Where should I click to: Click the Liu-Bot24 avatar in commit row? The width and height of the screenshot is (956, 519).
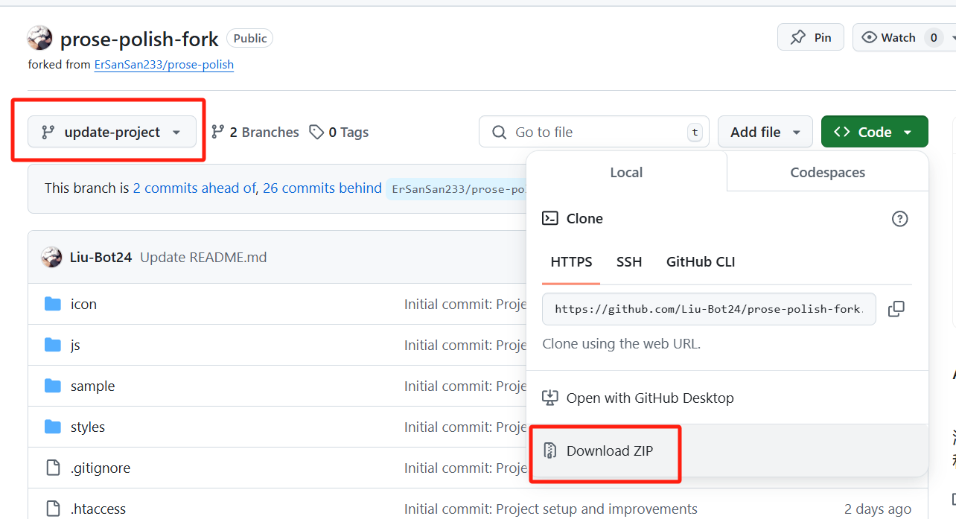pyautogui.click(x=51, y=257)
